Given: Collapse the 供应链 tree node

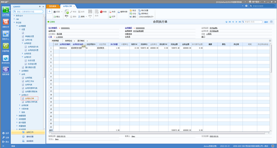Looking at the screenshot, I should pyautogui.click(x=14, y=23).
